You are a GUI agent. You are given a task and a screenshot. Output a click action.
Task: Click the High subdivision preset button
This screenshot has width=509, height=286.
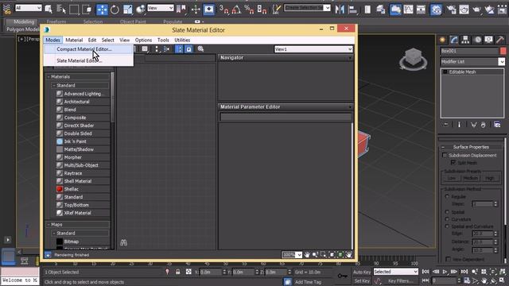[490, 178]
